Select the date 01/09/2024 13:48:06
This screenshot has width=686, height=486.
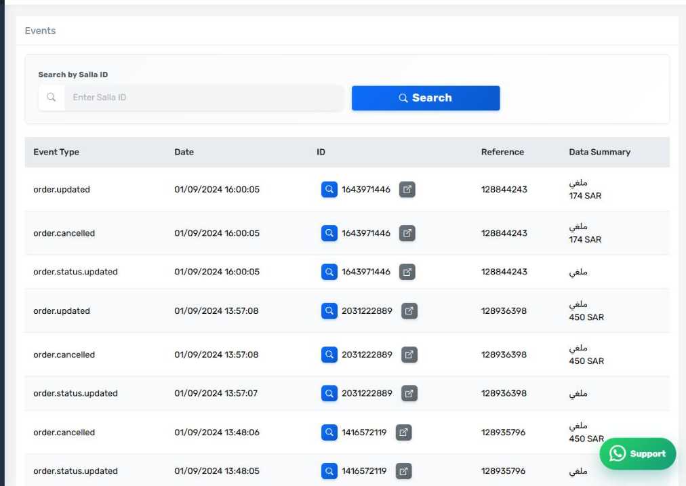pyautogui.click(x=216, y=432)
